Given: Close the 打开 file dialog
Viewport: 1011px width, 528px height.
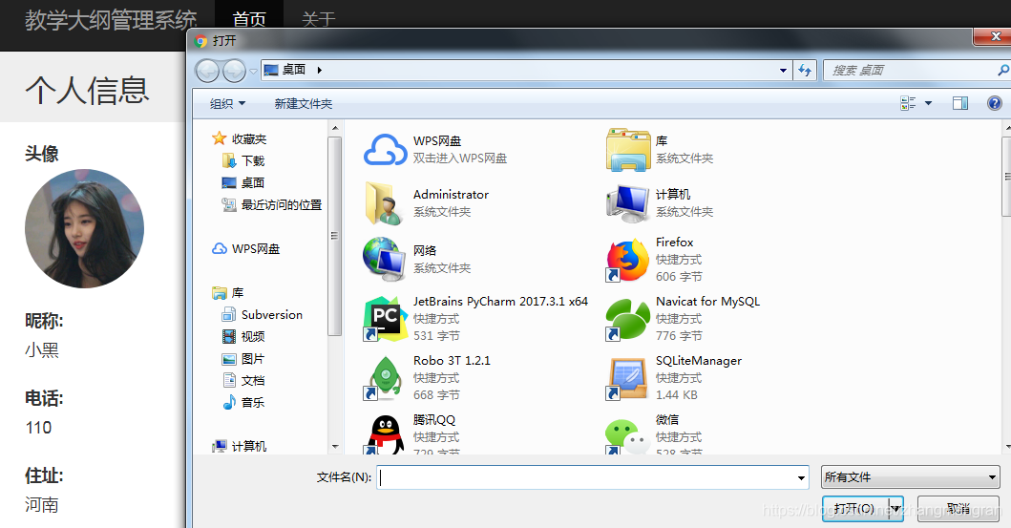Looking at the screenshot, I should pos(995,37).
